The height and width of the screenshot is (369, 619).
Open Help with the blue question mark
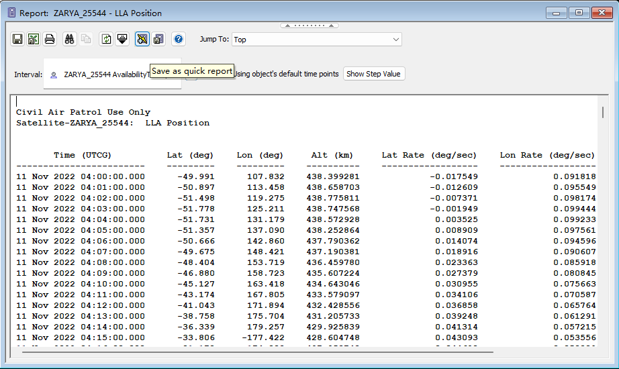coord(179,39)
